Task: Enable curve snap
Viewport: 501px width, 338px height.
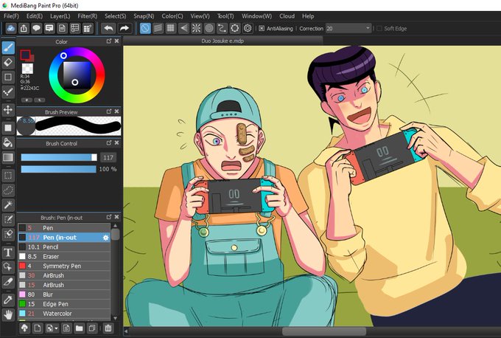Action: coord(222,29)
